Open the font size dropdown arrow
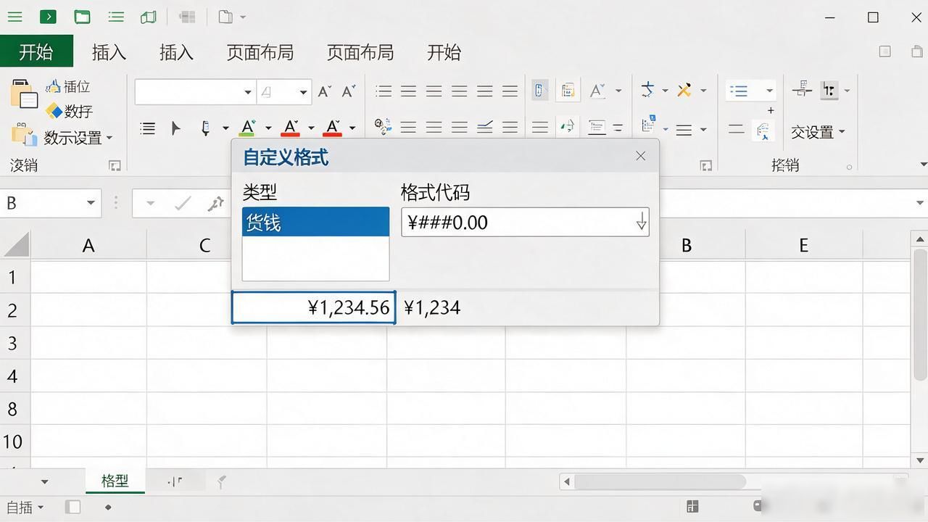 click(x=303, y=92)
